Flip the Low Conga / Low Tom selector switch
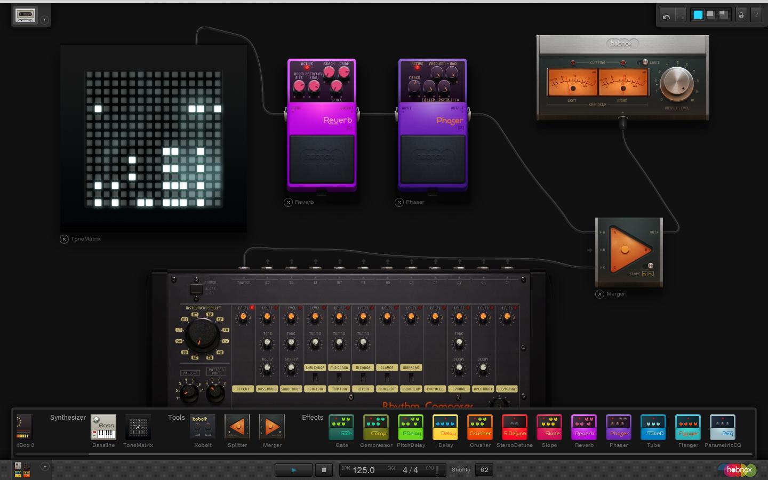This screenshot has width=768, height=480. click(315, 378)
